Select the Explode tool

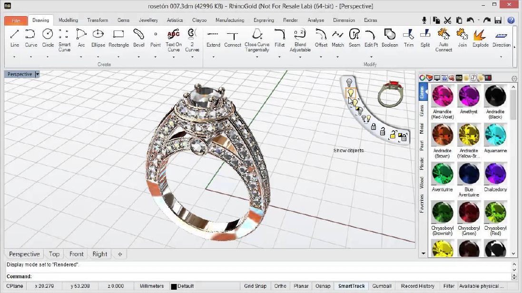coord(480,37)
